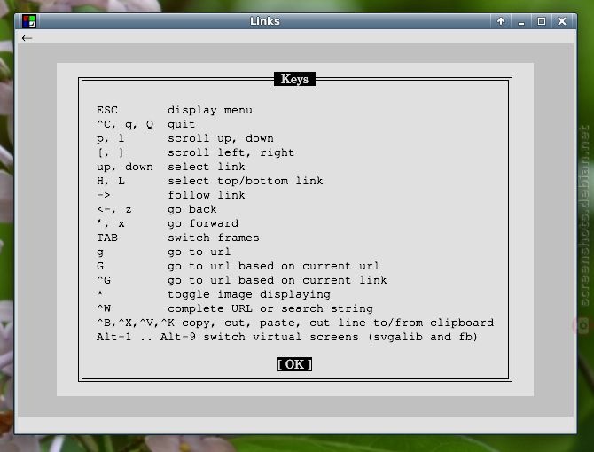Minimize the Links window

coord(521,21)
